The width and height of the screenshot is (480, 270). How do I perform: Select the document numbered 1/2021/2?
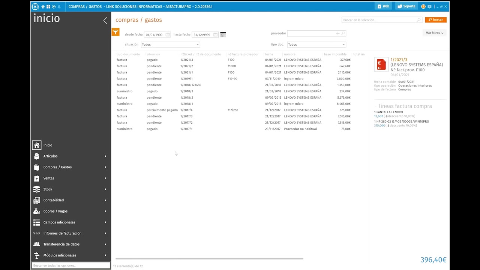click(187, 66)
